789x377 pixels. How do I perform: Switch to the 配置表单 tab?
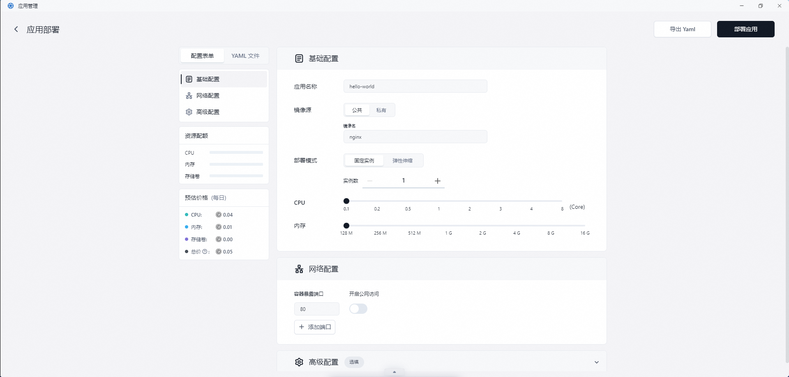click(x=202, y=56)
